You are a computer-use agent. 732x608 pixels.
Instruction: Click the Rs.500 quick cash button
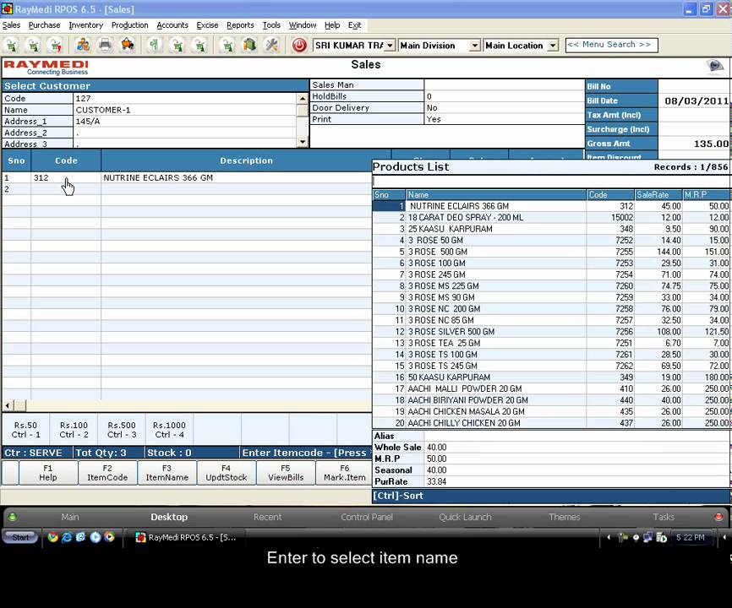tap(122, 430)
